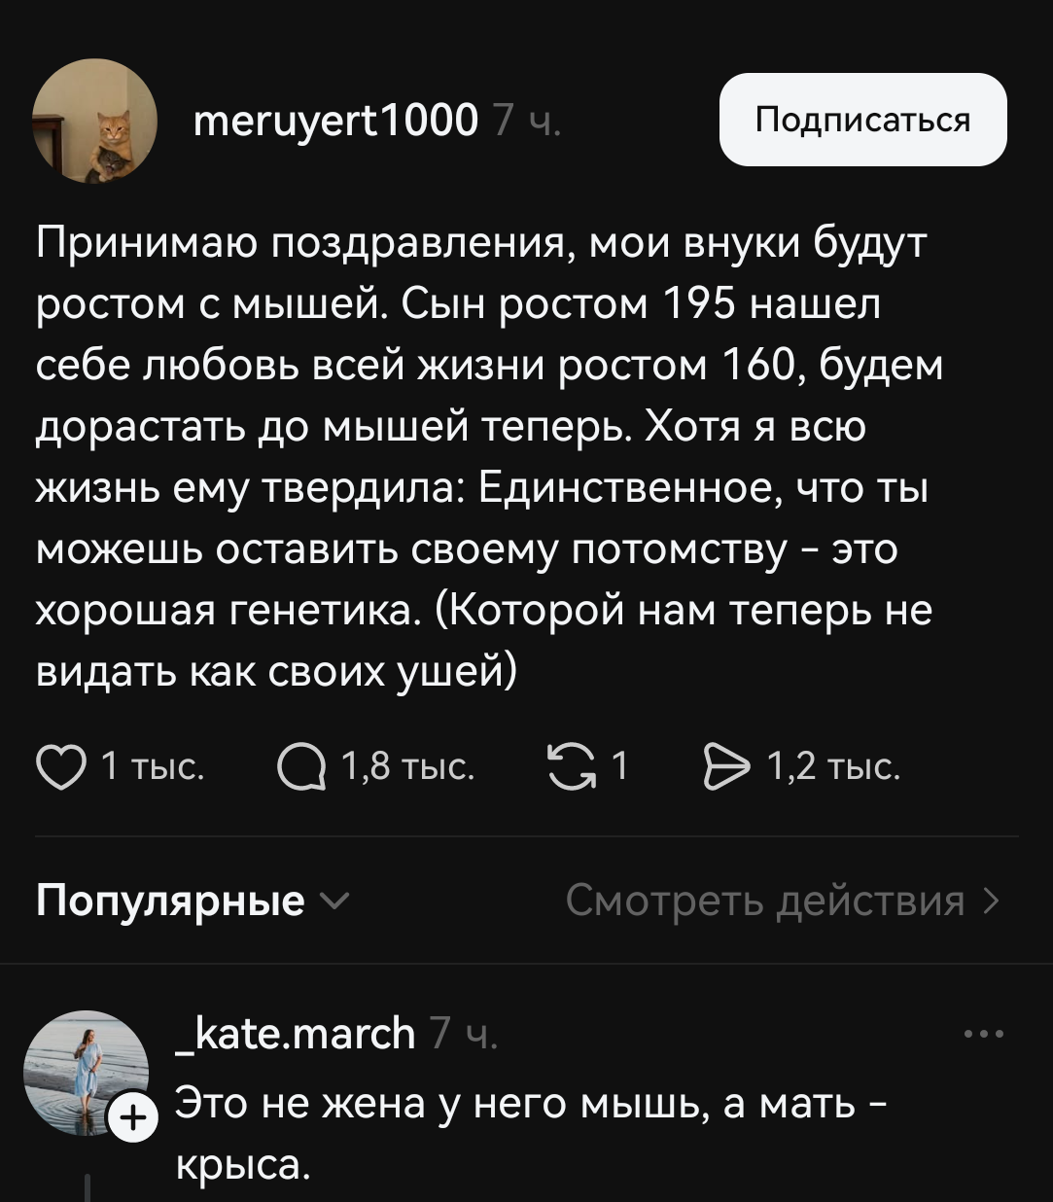
Task: Click the arrow beside Смотреть действия
Action: tap(991, 901)
